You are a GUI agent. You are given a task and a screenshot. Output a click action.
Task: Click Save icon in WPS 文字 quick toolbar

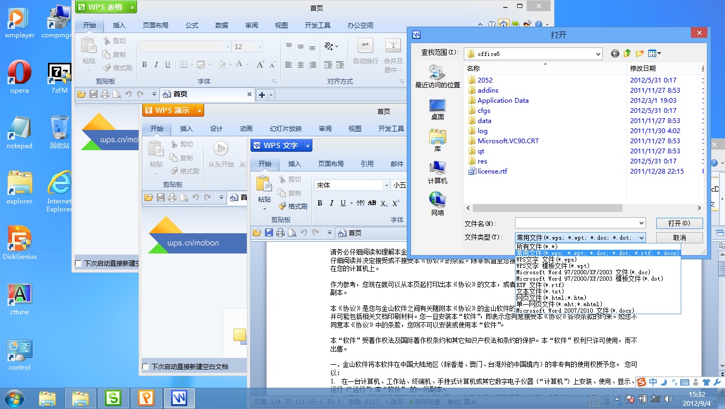pyautogui.click(x=269, y=233)
